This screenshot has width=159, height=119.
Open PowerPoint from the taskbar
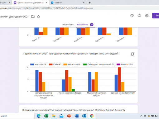click(x=69, y=116)
